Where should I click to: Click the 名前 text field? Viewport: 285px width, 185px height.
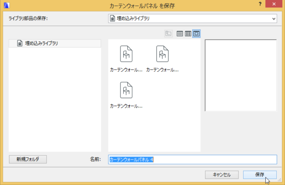pos(193,160)
